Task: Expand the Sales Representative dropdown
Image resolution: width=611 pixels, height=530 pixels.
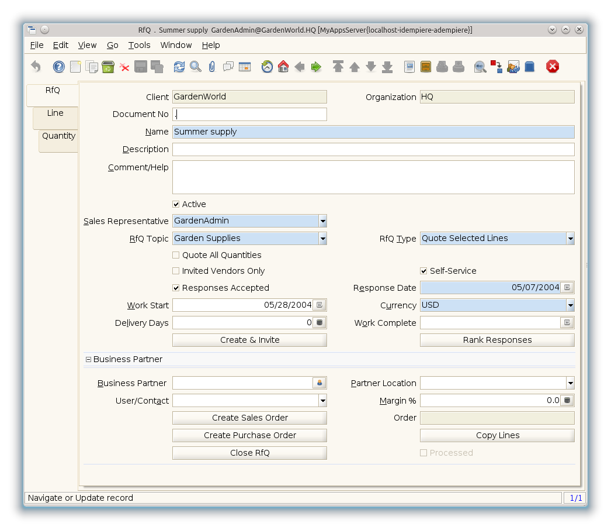Action: (322, 221)
